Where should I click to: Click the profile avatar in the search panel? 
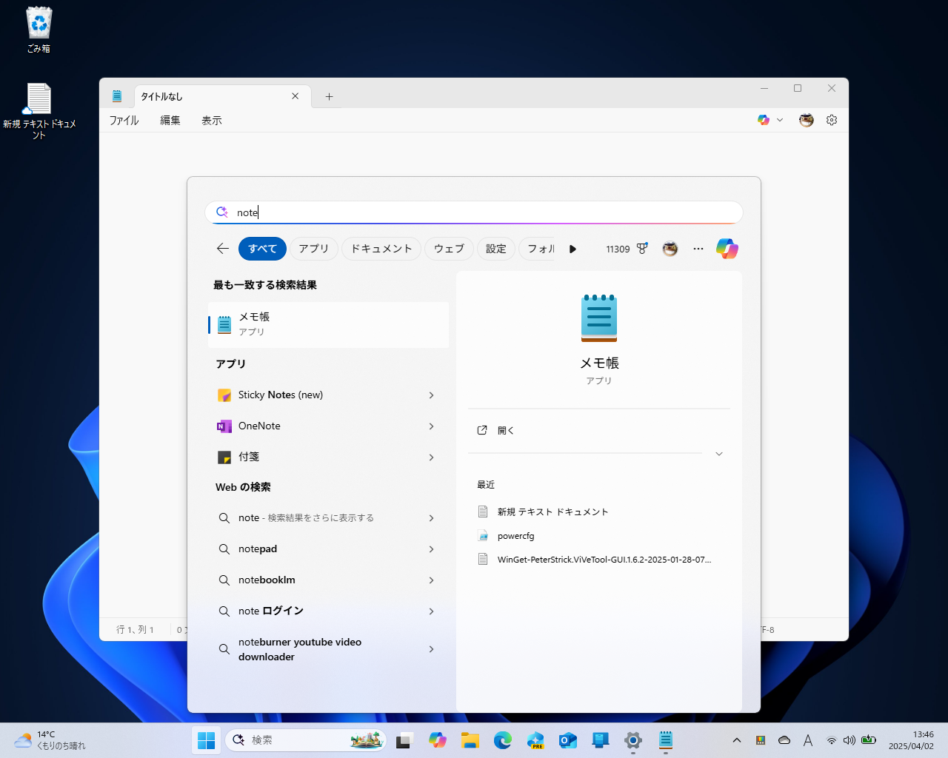[670, 249]
